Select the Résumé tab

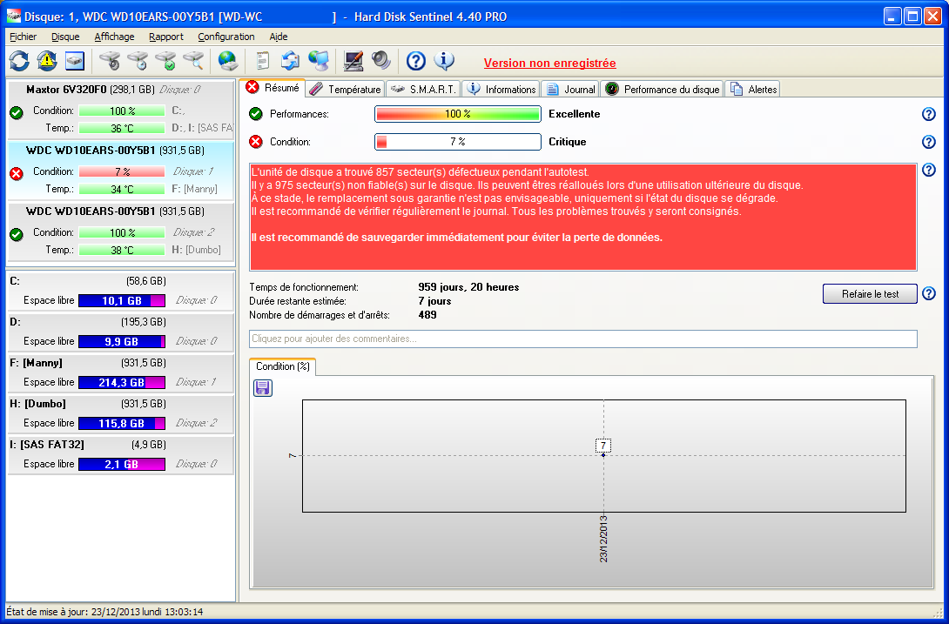click(273, 88)
